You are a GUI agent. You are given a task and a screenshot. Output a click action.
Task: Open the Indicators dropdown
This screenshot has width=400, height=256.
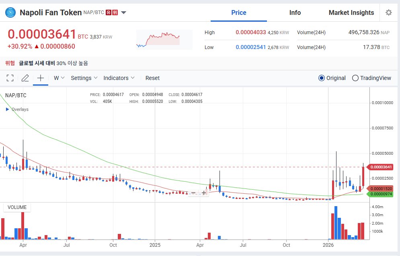119,78
